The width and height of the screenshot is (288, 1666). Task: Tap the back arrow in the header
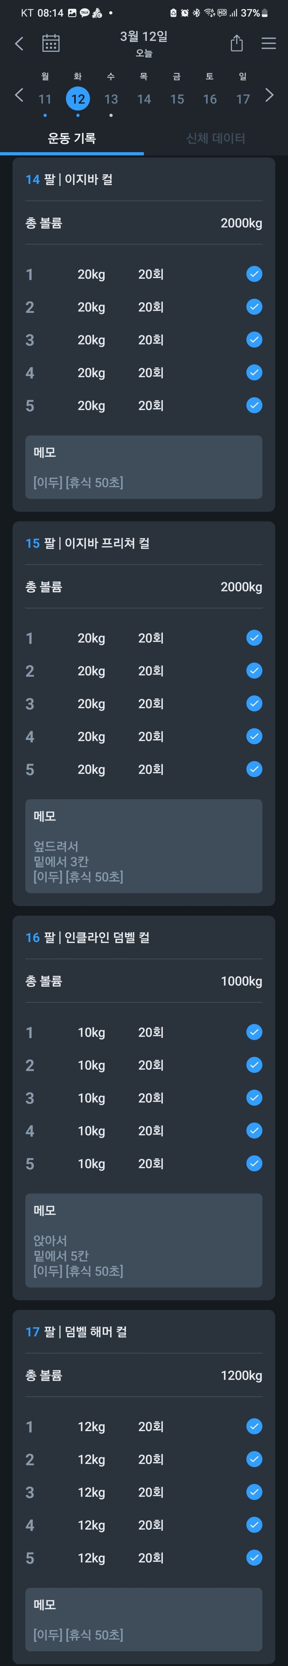(x=19, y=43)
